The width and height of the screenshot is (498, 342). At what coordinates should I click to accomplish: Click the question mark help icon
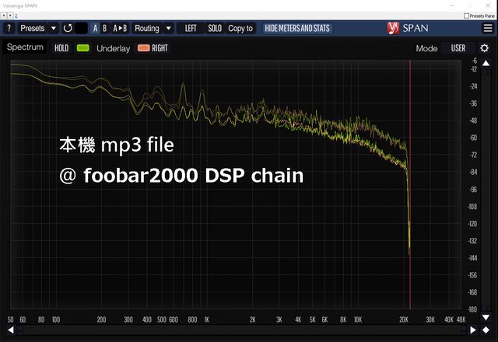[9, 28]
